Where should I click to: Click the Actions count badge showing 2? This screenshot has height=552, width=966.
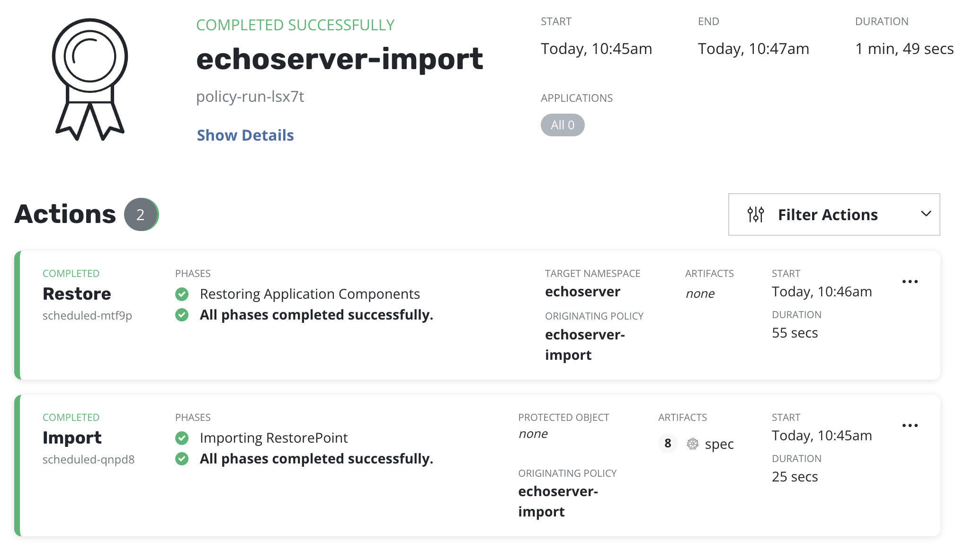pos(141,214)
